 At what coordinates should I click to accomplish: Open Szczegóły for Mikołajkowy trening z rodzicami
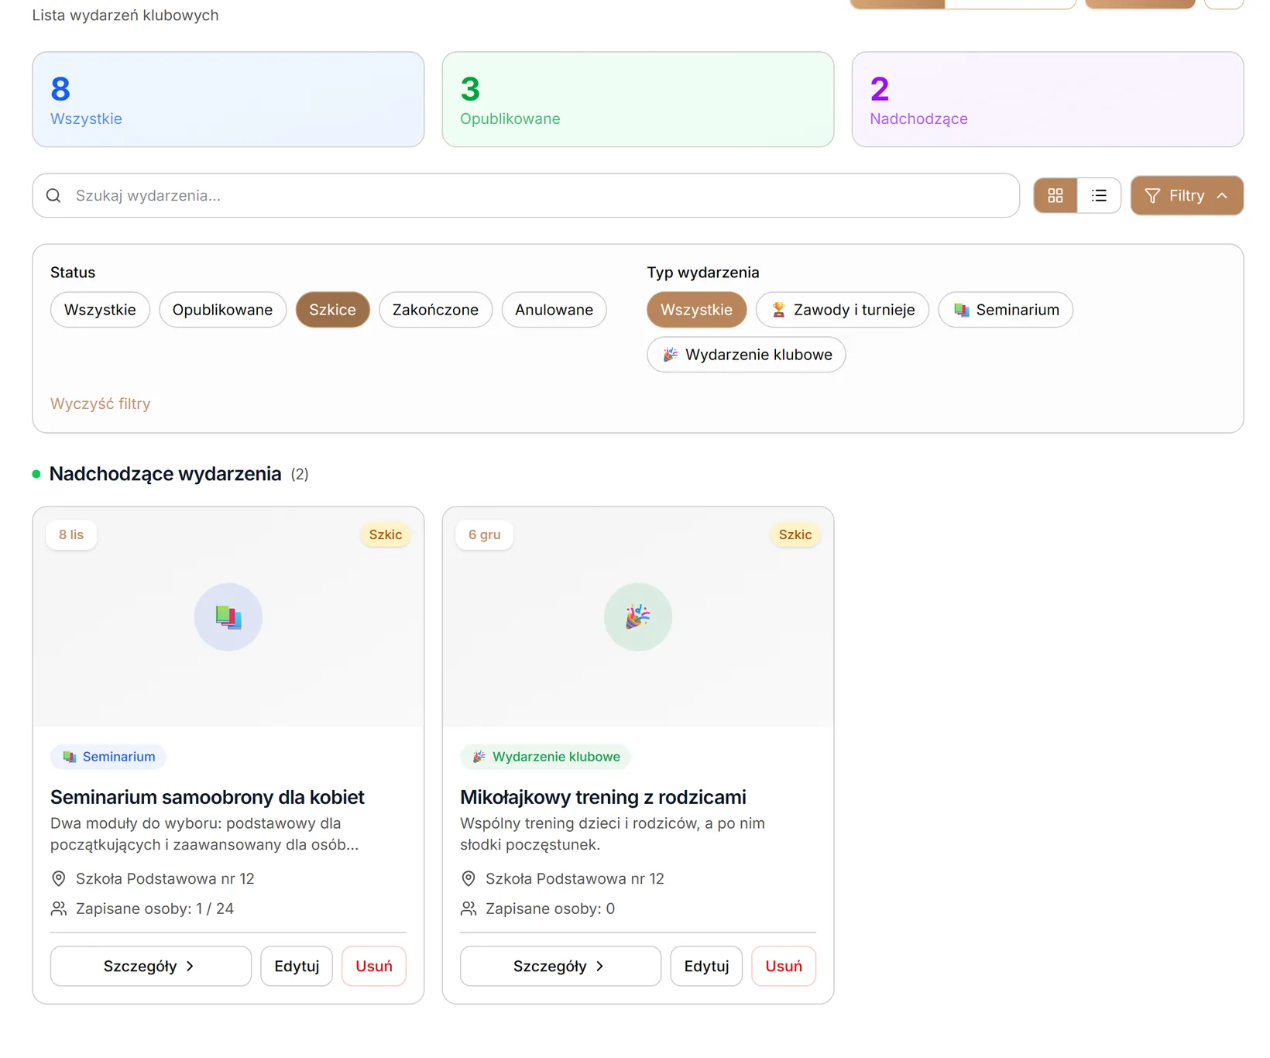561,966
